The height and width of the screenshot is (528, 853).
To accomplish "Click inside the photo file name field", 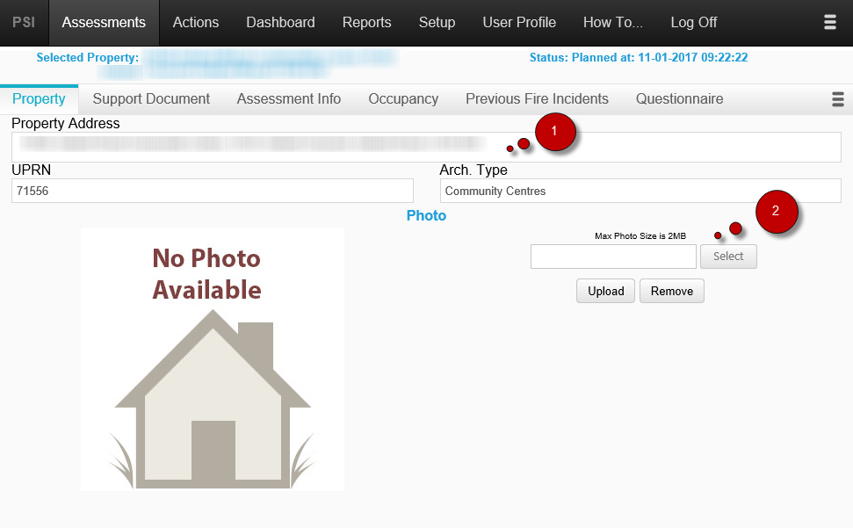I will [x=612, y=256].
